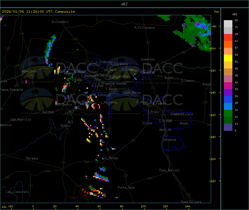This screenshot has height=210, width=249.
Task: Click the Paso_Barroso map label
Action: tap(169, 170)
